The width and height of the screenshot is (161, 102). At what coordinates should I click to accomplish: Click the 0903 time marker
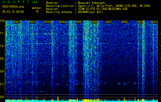(48, 22)
